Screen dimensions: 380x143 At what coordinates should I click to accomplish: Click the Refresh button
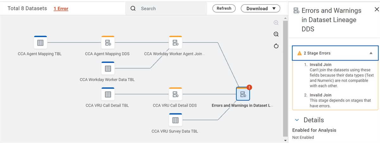point(224,9)
